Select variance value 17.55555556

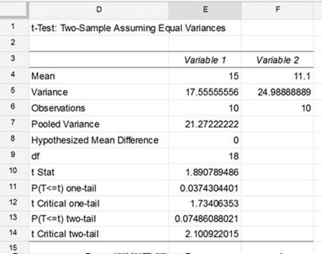pyautogui.click(x=205, y=92)
